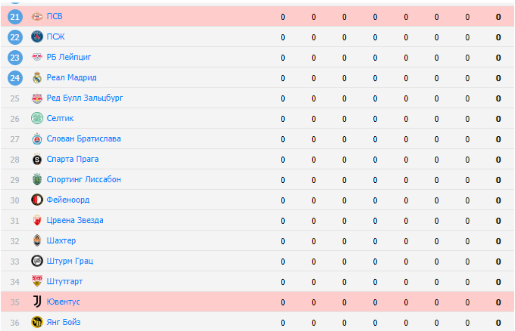The height and width of the screenshot is (331, 515).
Task: Click the Juventus logo icon
Action: (x=37, y=302)
